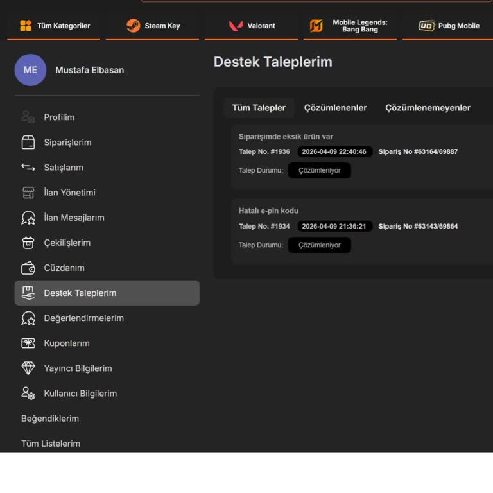Click Sipariş No #63143/69864

click(418, 227)
